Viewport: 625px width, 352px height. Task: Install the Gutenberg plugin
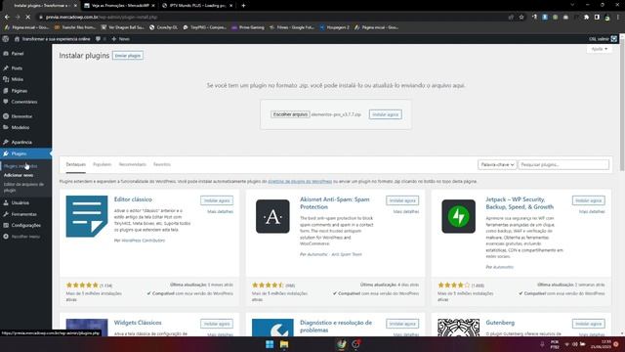click(588, 324)
